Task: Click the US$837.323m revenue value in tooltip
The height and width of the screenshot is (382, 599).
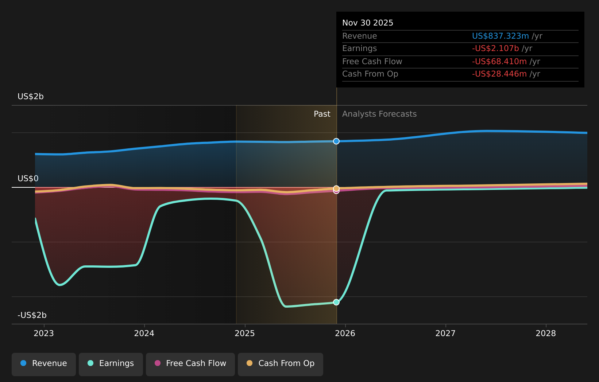Action: click(500, 36)
